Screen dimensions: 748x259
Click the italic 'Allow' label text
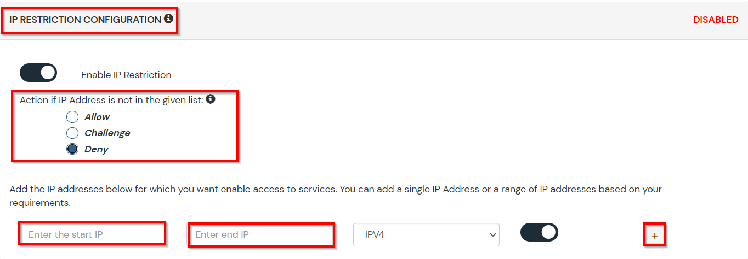(x=97, y=117)
